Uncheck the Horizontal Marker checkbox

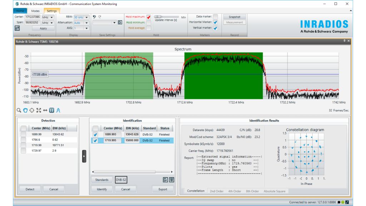click(x=215, y=22)
